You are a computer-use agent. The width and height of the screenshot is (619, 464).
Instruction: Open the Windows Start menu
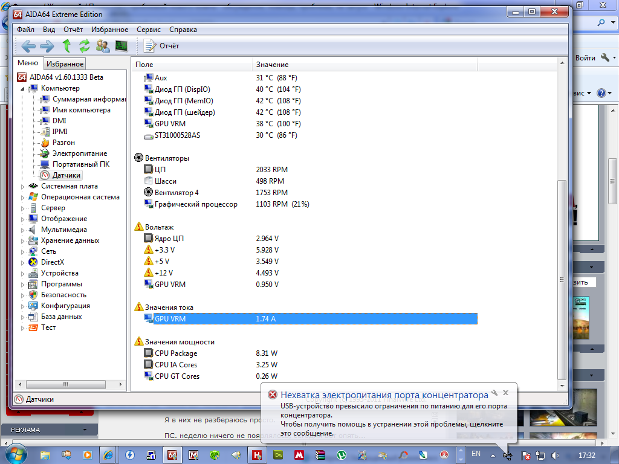click(x=16, y=455)
